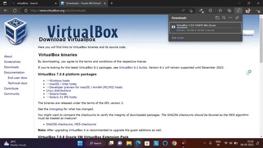Image resolution: width=263 pixels, height=148 pixels.
Task: Activate Read aloud in the address bar
Action: tap(183, 11)
